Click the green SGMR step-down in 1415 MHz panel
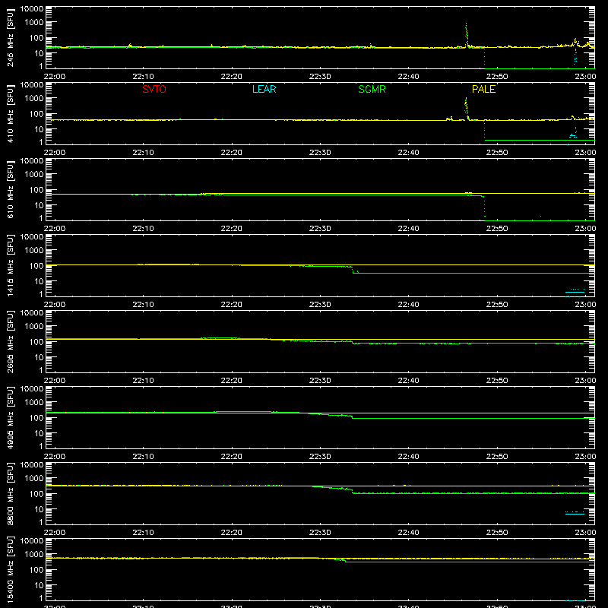The height and width of the screenshot is (608, 608). pos(353,270)
